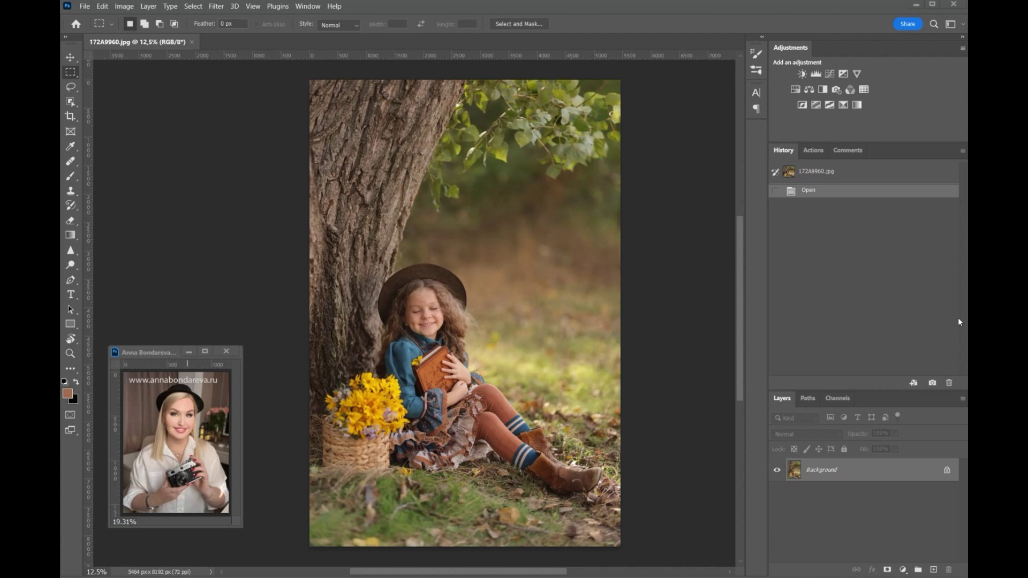Image resolution: width=1028 pixels, height=578 pixels.
Task: Toggle pixel filter in Layers panel
Action: pos(830,417)
